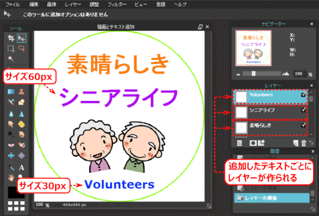Hide the Volunteers layer via checkbox
The width and height of the screenshot is (319, 216).
[x=304, y=94]
